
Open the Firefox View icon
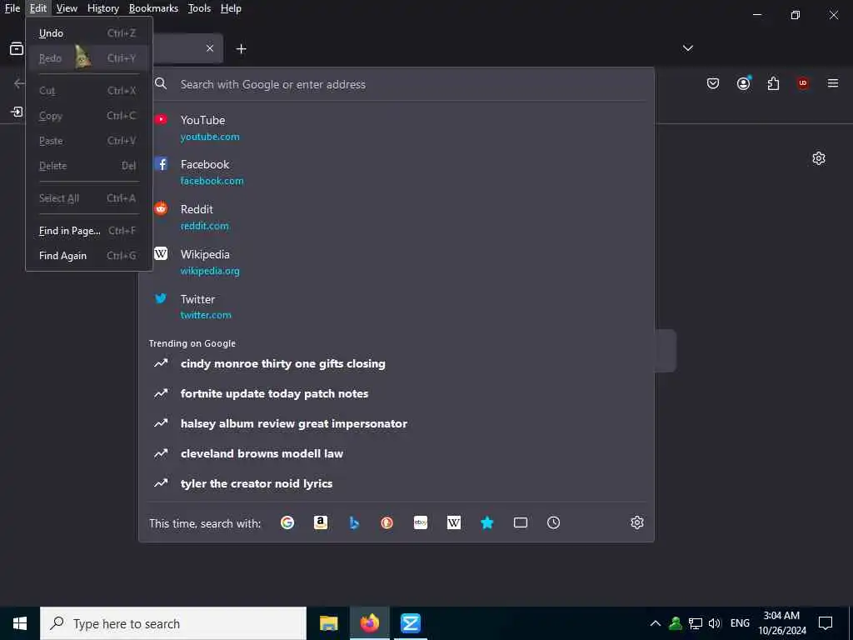[17, 48]
